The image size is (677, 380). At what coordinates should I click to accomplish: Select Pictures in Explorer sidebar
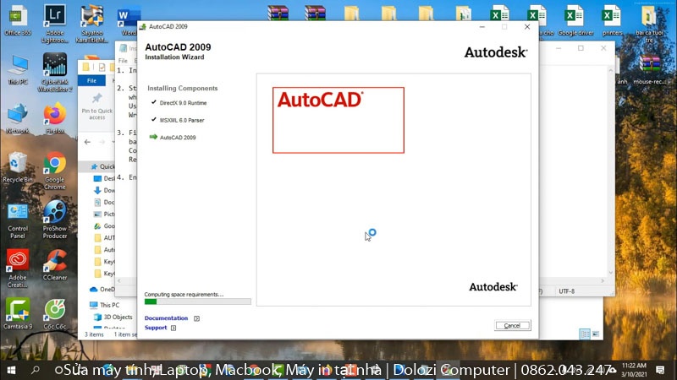coord(104,214)
